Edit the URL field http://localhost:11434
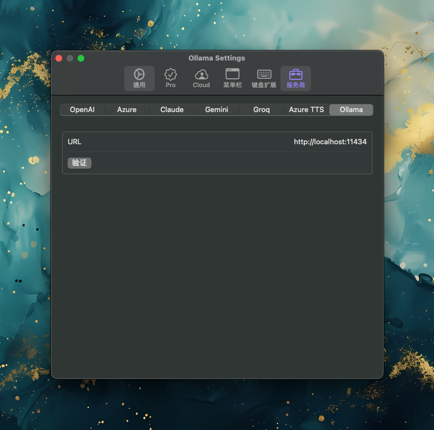The image size is (434, 430). click(330, 142)
